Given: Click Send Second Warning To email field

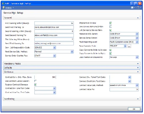Looking at the screenshot, I should pyautogui.click(x=54, y=35).
